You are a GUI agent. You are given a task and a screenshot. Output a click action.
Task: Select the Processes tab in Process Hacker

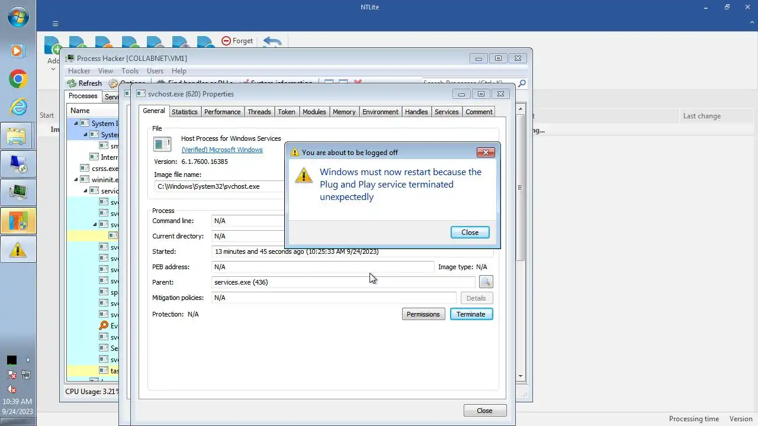tap(83, 96)
